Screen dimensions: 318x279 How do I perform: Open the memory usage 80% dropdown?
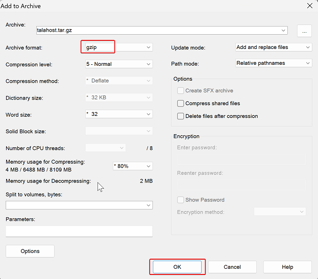point(133,166)
